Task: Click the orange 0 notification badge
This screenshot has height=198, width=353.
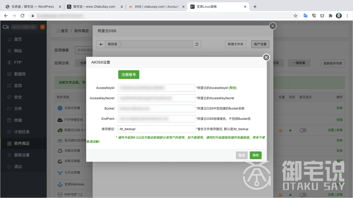Action: coord(43,27)
